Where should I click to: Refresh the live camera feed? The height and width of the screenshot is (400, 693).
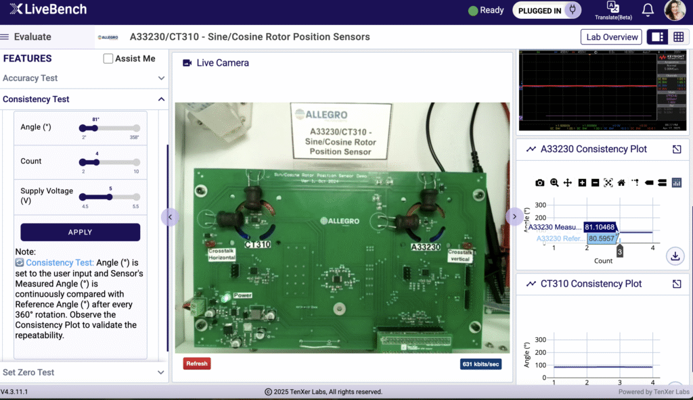[x=197, y=364]
